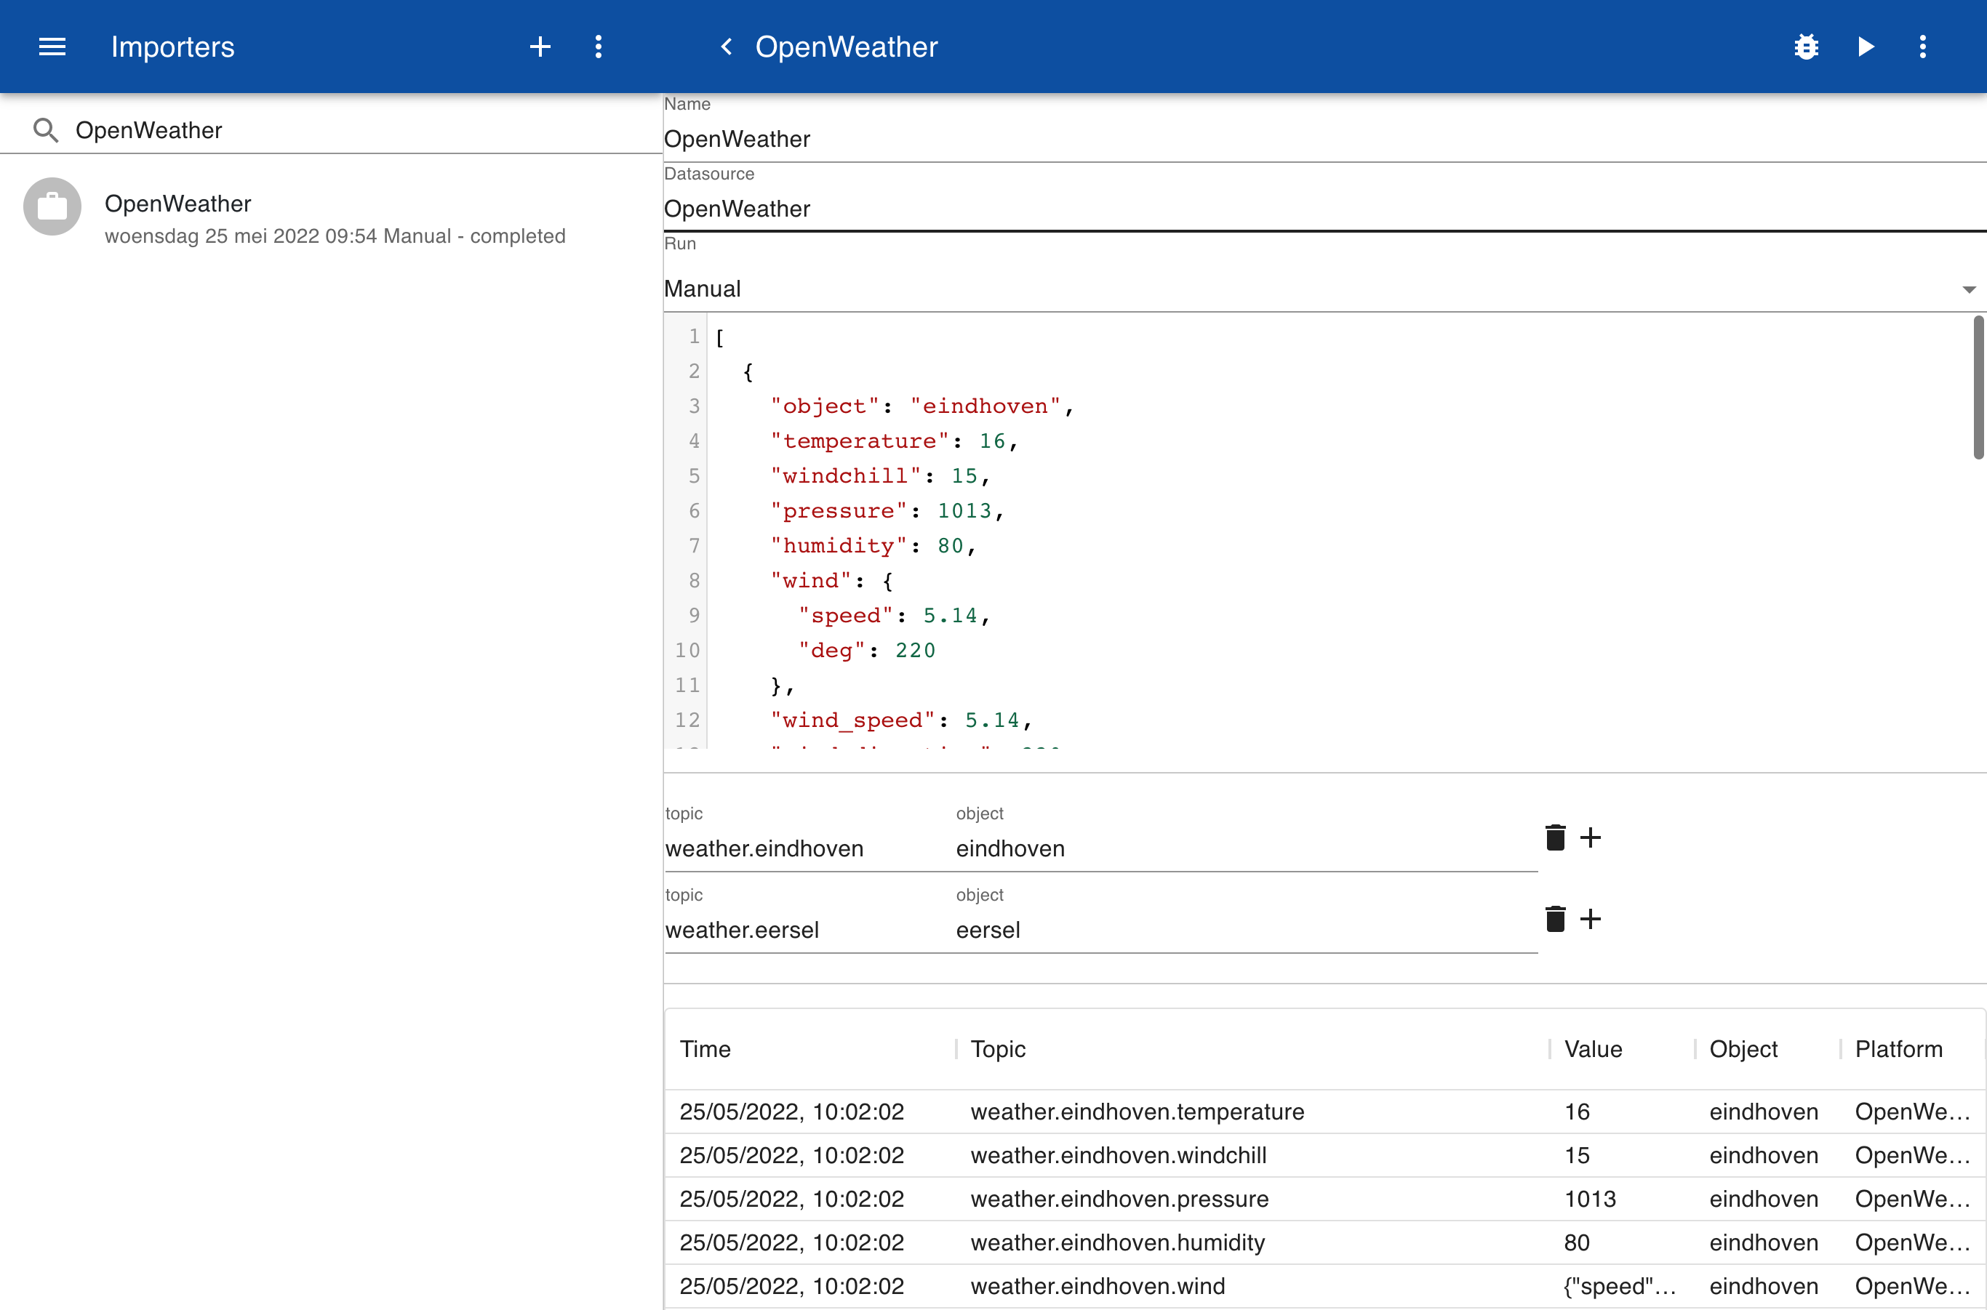1987x1310 pixels.
Task: Click object field eindhoven
Action: [x=1246, y=849]
